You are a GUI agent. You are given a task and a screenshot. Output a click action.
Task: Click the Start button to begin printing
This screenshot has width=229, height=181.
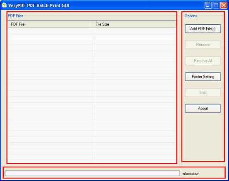pyautogui.click(x=203, y=92)
